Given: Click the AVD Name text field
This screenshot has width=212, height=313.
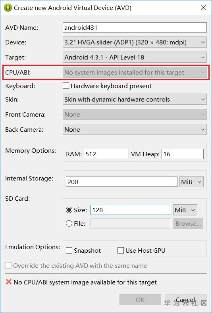Looking at the screenshot, I should click(135, 27).
